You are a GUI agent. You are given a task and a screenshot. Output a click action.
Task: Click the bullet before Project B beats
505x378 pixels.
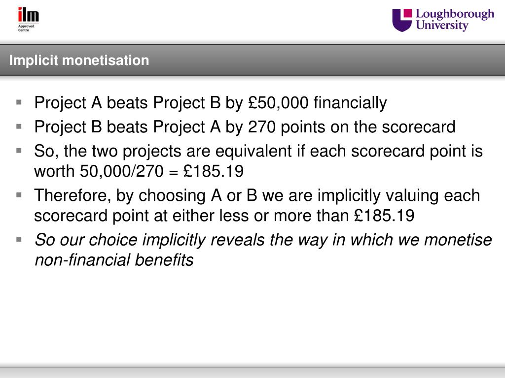(x=19, y=126)
